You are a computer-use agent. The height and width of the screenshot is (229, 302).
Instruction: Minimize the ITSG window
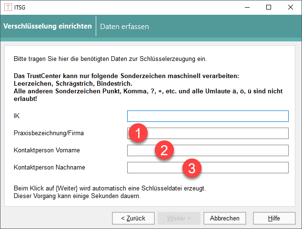coord(247,8)
